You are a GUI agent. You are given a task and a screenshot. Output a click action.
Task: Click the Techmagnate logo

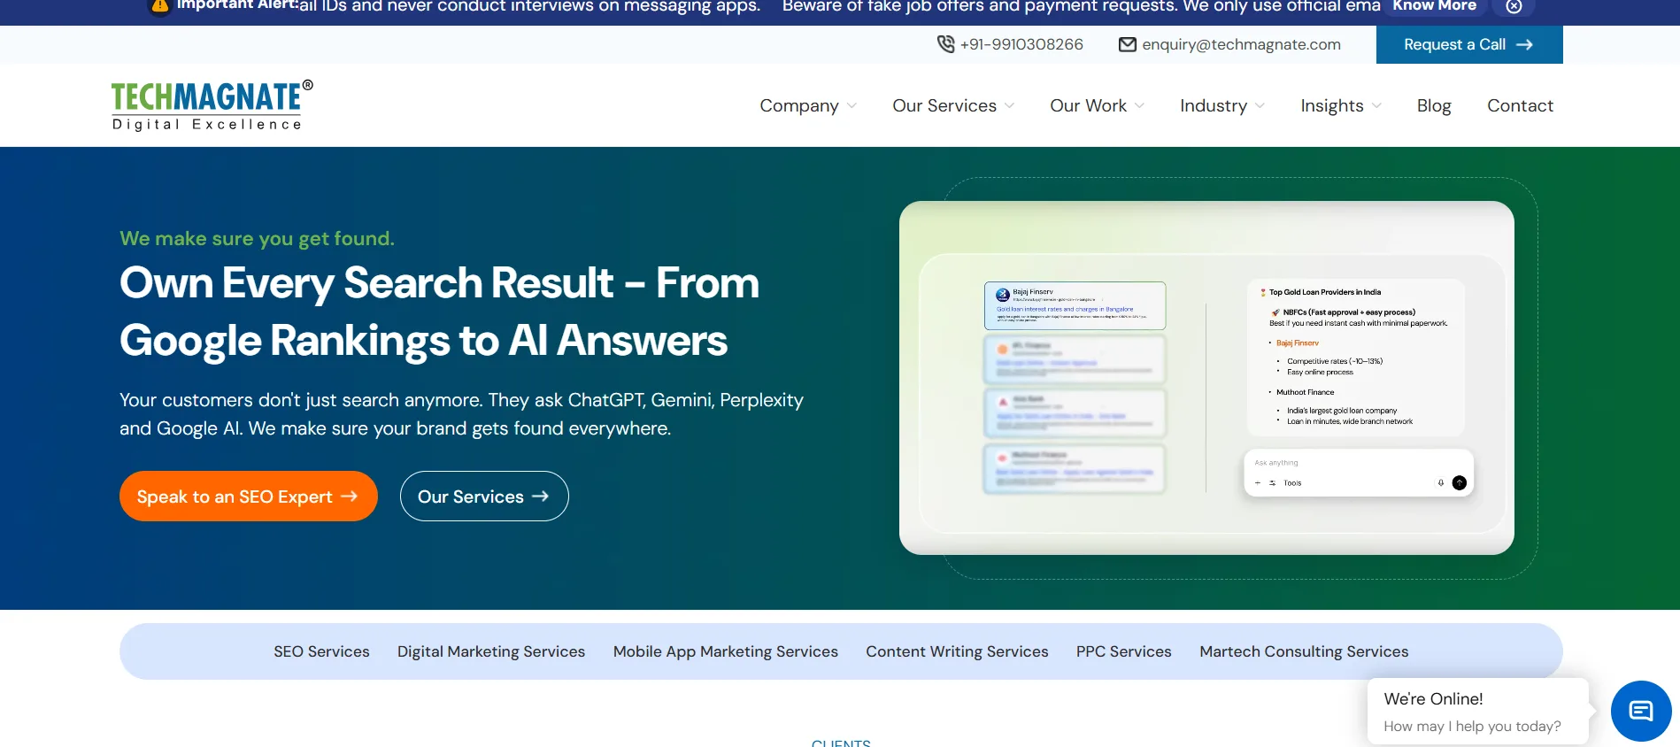click(x=212, y=105)
